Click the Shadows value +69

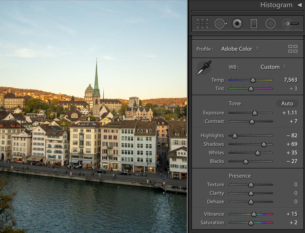coord(292,144)
